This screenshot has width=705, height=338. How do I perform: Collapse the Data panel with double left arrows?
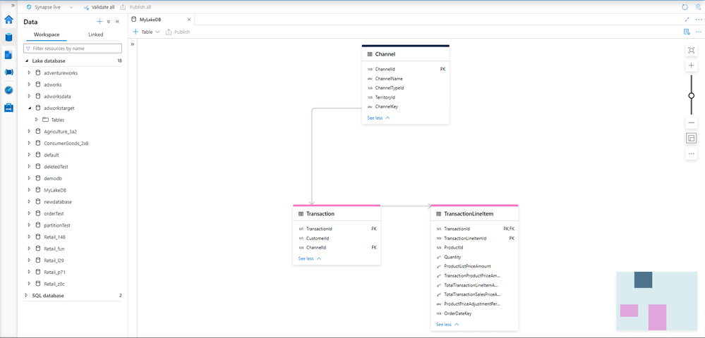117,22
